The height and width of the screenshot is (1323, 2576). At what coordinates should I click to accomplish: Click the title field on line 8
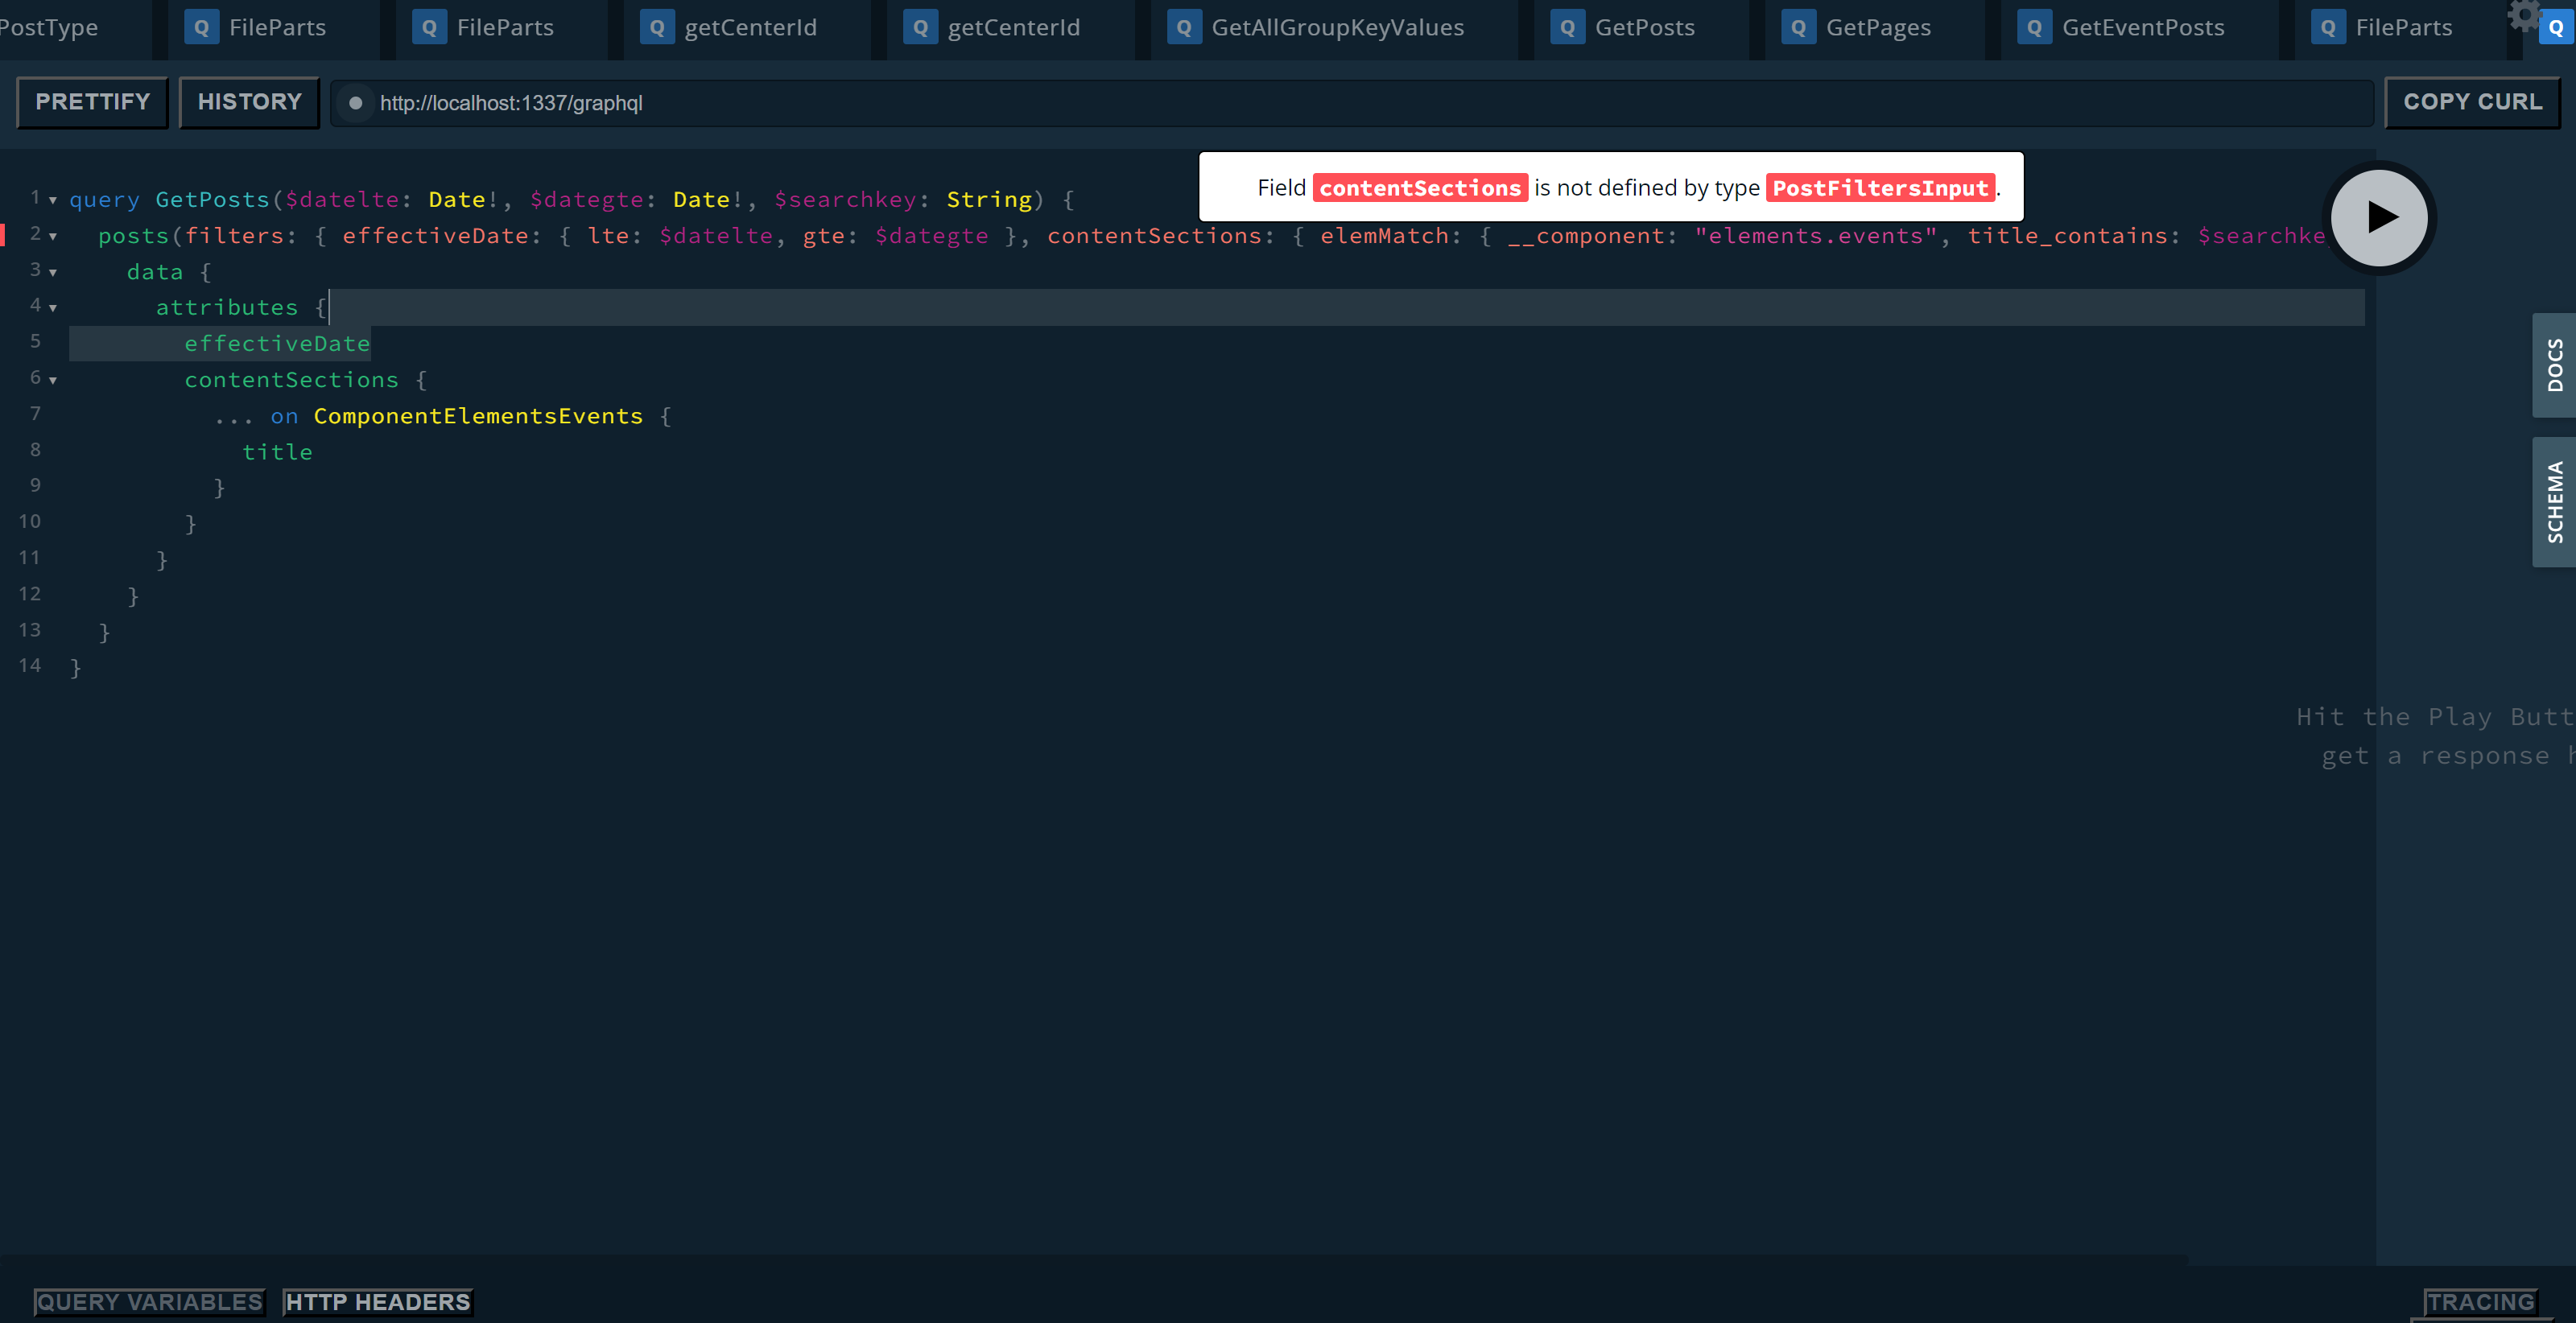(277, 452)
